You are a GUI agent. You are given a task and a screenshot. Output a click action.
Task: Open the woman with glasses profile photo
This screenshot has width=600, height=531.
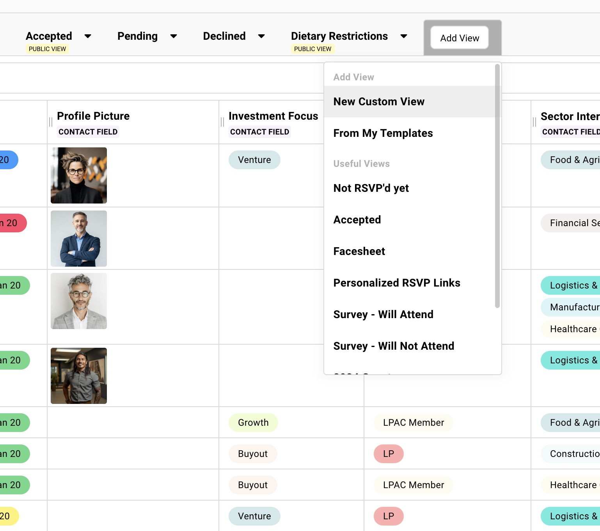(79, 175)
